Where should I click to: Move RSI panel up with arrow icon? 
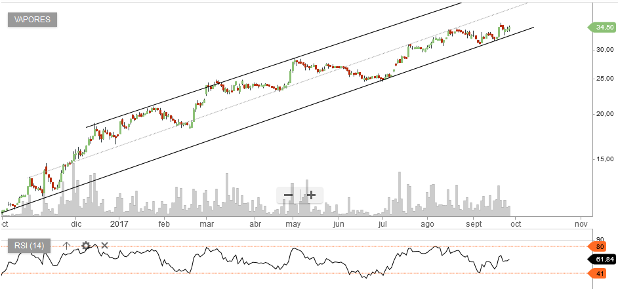tap(67, 246)
